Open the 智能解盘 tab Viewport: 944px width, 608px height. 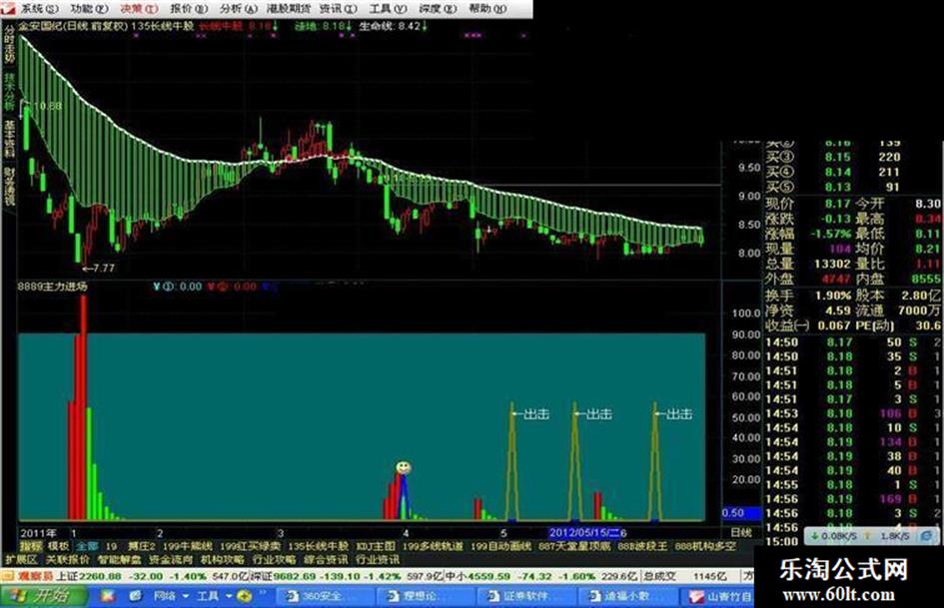(119, 560)
